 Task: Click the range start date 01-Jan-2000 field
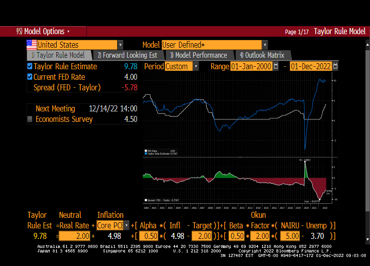pos(251,66)
